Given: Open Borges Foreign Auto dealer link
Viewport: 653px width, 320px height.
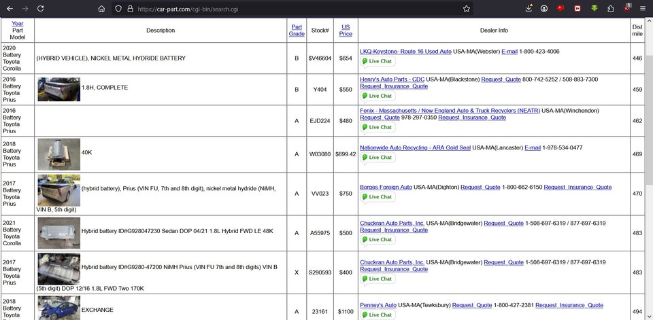Looking at the screenshot, I should [x=386, y=188].
